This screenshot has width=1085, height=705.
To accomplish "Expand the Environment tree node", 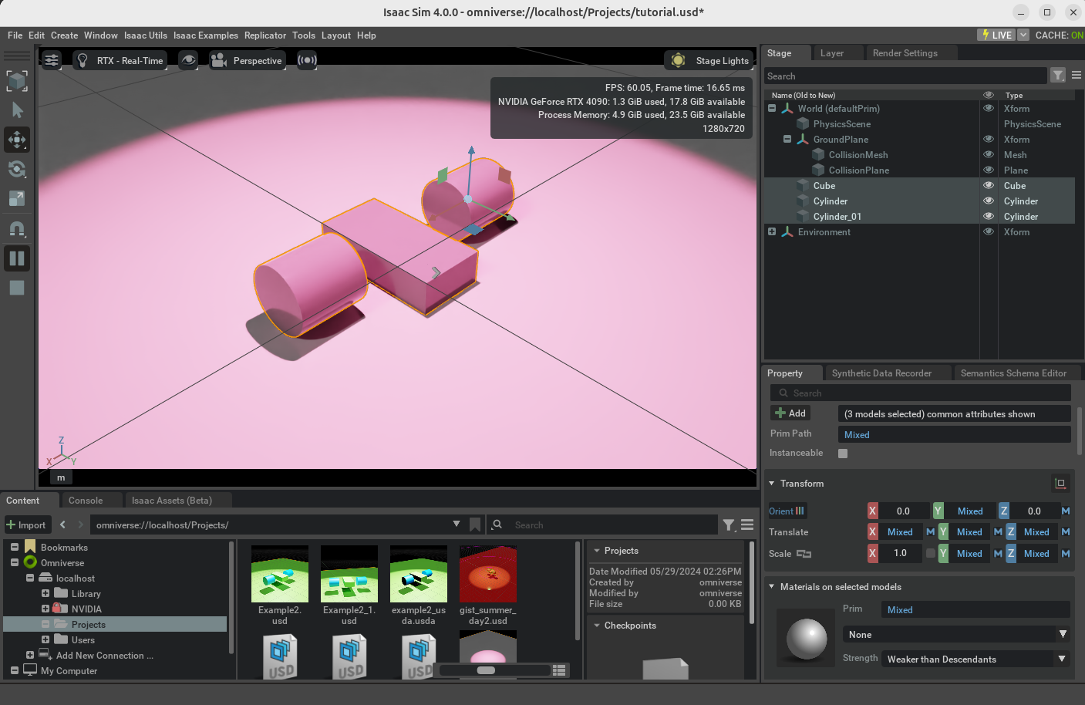I will [x=772, y=231].
